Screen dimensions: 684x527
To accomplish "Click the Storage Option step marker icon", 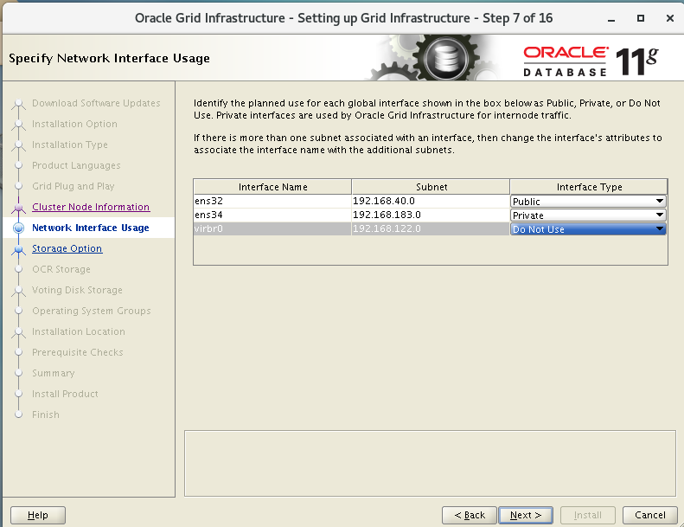I will (x=18, y=249).
